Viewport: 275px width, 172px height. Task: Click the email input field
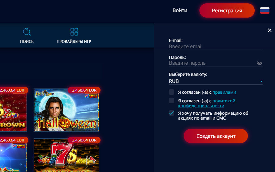coord(215,47)
